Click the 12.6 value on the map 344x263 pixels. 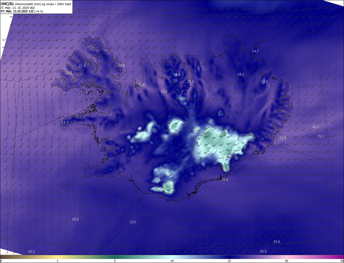(x=177, y=74)
